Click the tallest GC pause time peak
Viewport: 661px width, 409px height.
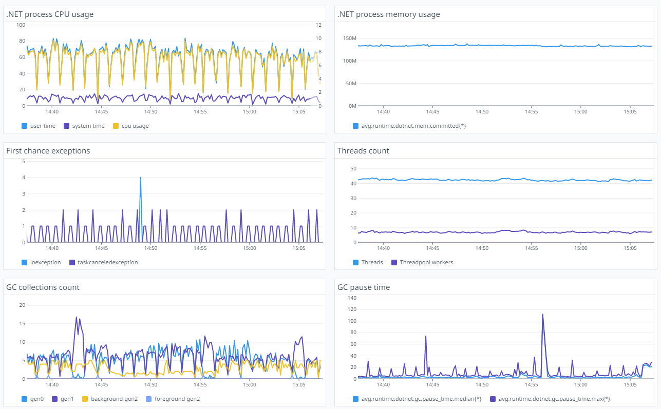coord(542,314)
